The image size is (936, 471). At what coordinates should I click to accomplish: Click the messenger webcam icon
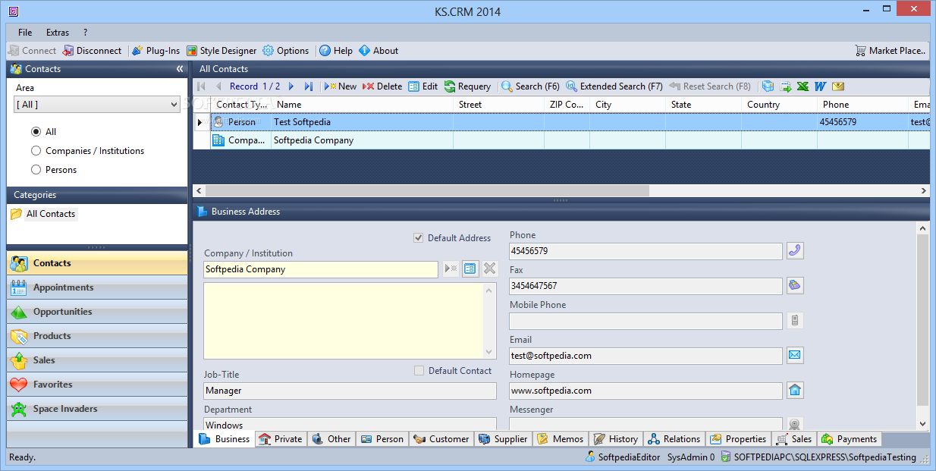(795, 425)
